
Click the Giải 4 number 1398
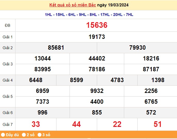click(x=158, y=80)
